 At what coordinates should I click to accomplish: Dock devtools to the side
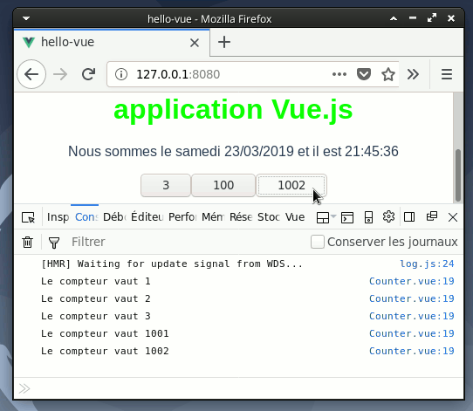pos(409,216)
